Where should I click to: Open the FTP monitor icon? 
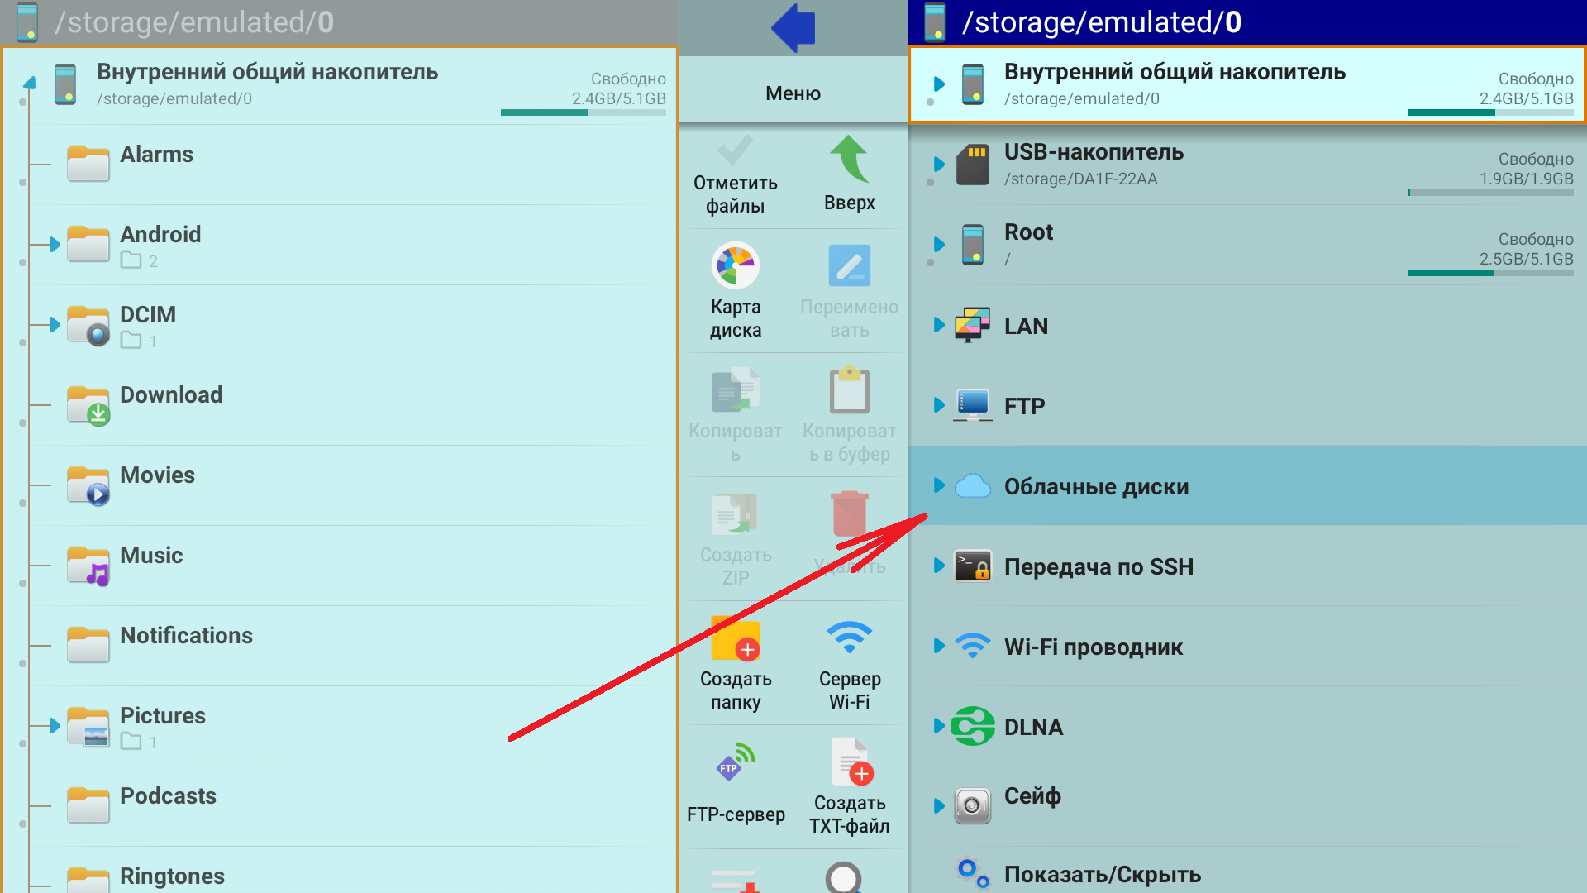click(973, 405)
